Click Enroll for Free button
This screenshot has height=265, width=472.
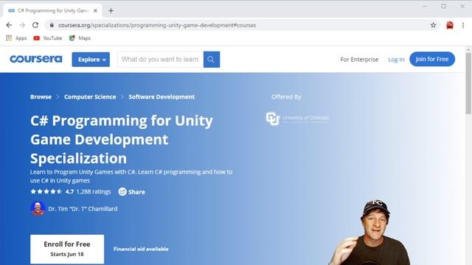(x=67, y=249)
